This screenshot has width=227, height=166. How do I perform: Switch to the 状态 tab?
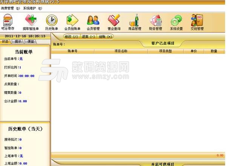(5, 42)
